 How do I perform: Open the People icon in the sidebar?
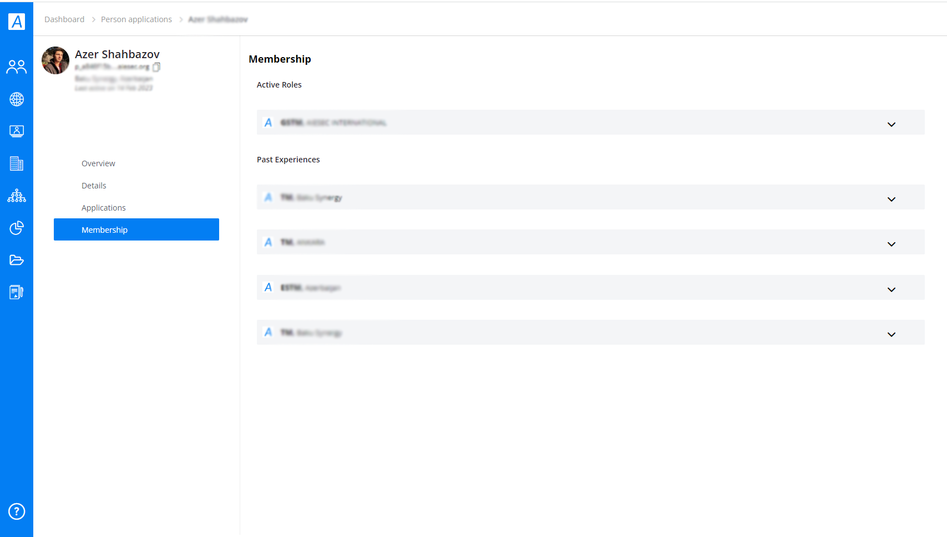(17, 67)
